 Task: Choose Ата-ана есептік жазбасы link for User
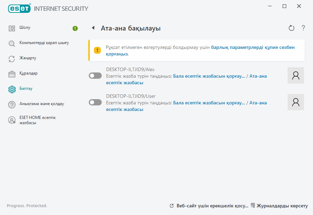(x=258, y=103)
